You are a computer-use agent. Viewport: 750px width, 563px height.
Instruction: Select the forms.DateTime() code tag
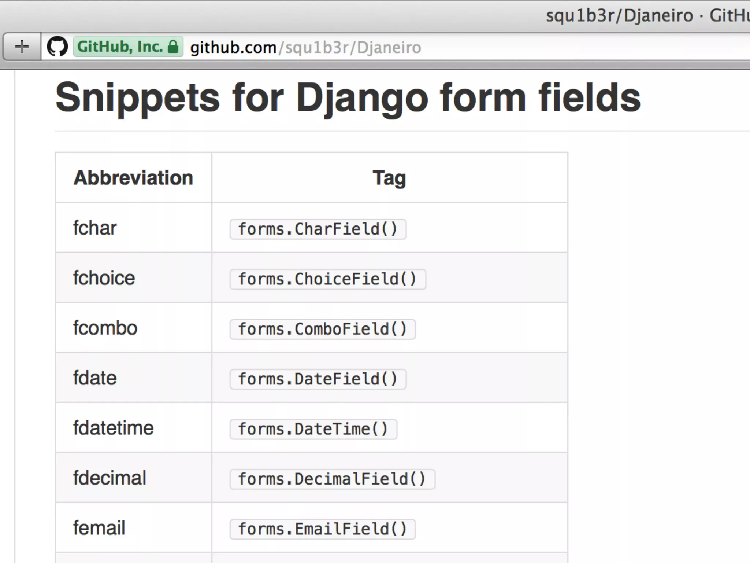coord(313,429)
